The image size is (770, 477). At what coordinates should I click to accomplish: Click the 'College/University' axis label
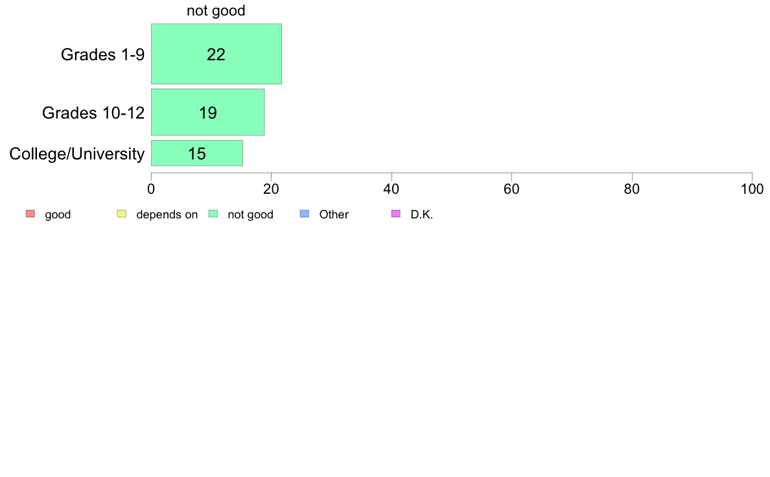tap(77, 154)
